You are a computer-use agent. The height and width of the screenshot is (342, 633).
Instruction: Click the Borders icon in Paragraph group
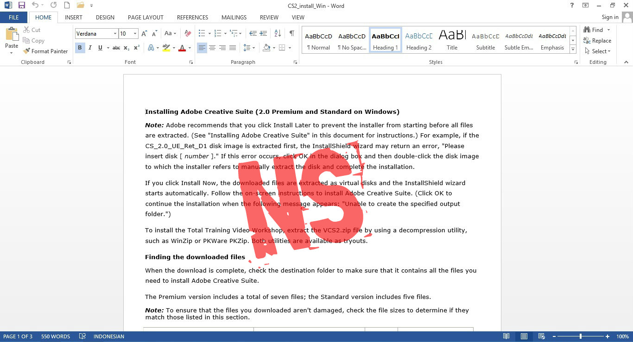[x=282, y=48]
